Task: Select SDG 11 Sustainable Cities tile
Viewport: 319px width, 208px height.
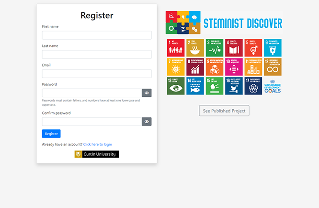Action: [x=253, y=67]
